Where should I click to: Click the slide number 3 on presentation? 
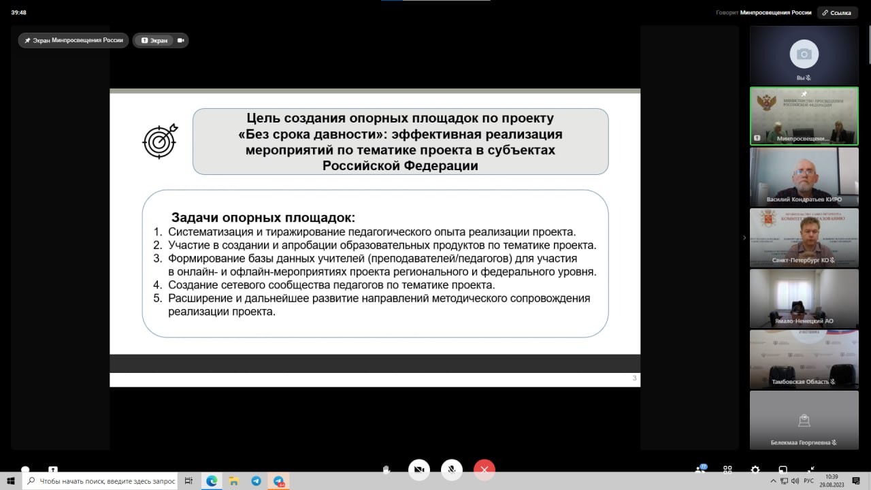pos(634,378)
